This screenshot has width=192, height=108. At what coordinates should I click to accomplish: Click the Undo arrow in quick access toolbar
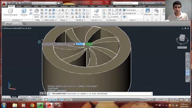click(x=23, y=3)
